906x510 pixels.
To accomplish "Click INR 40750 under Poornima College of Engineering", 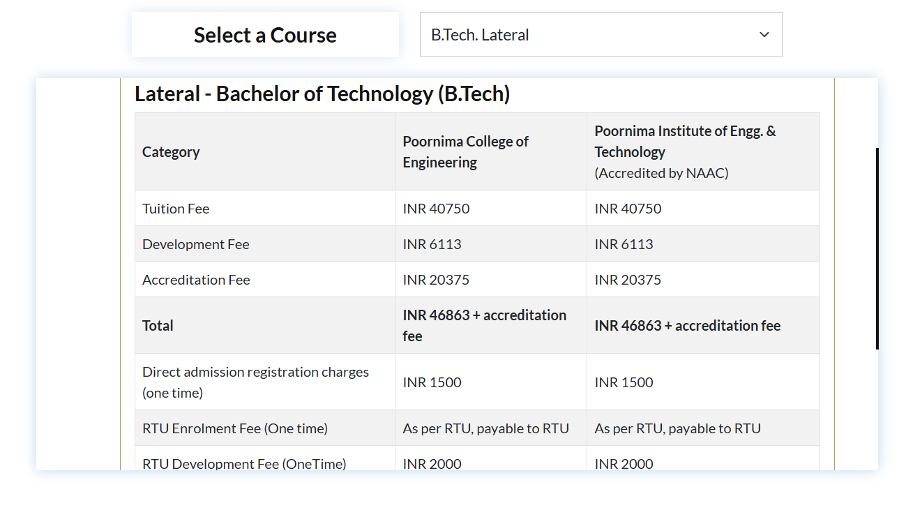I will (436, 209).
